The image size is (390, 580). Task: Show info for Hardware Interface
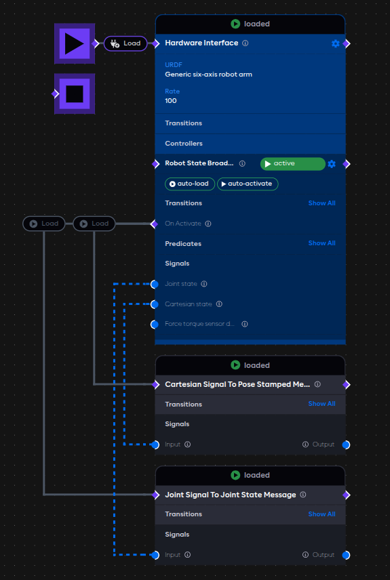coord(245,43)
